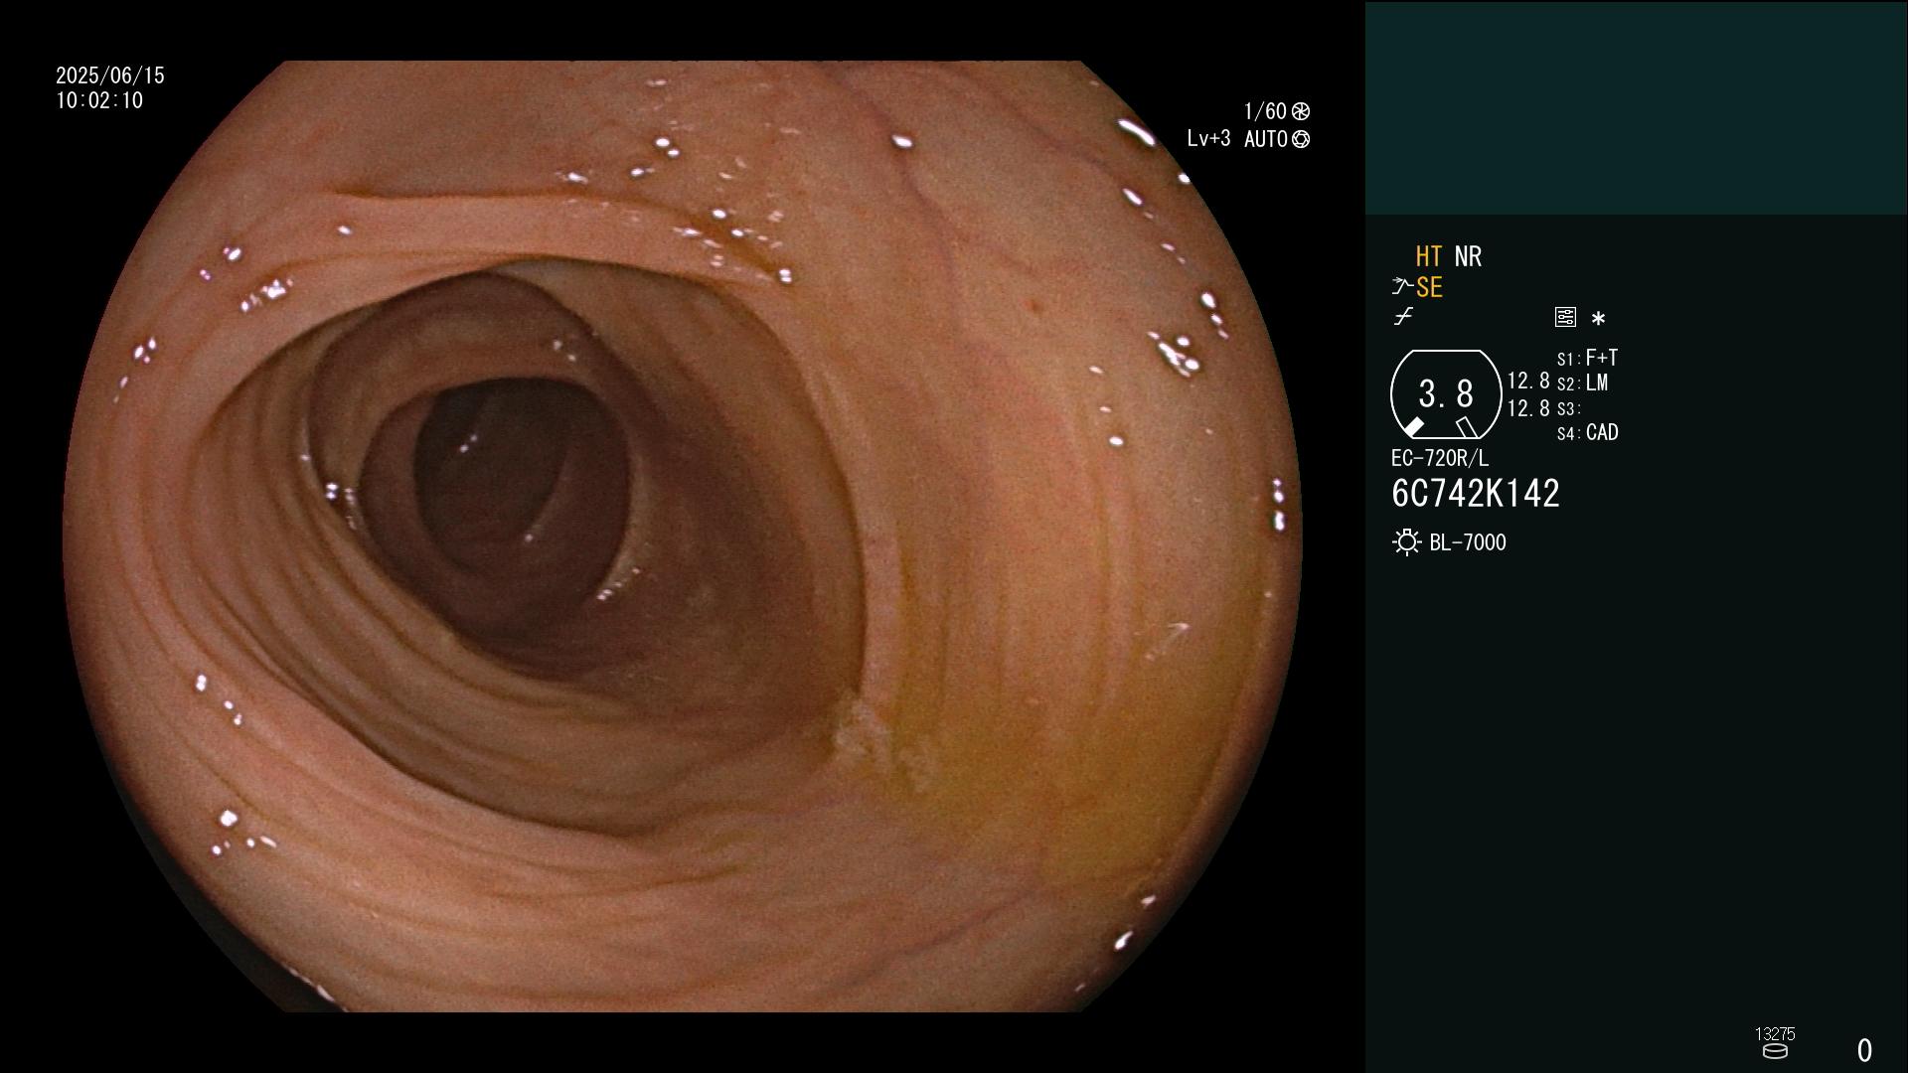Image resolution: width=1908 pixels, height=1073 pixels.
Task: Click the live endoscopic image view
Action: [x=682, y=536]
